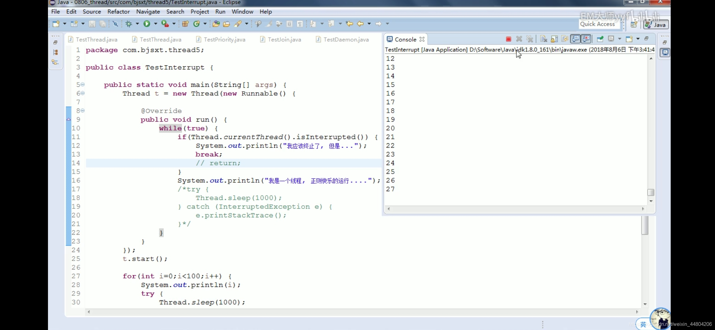This screenshot has width=715, height=330.
Task: Click the Console vertical scrollbar thumb
Action: click(x=651, y=193)
